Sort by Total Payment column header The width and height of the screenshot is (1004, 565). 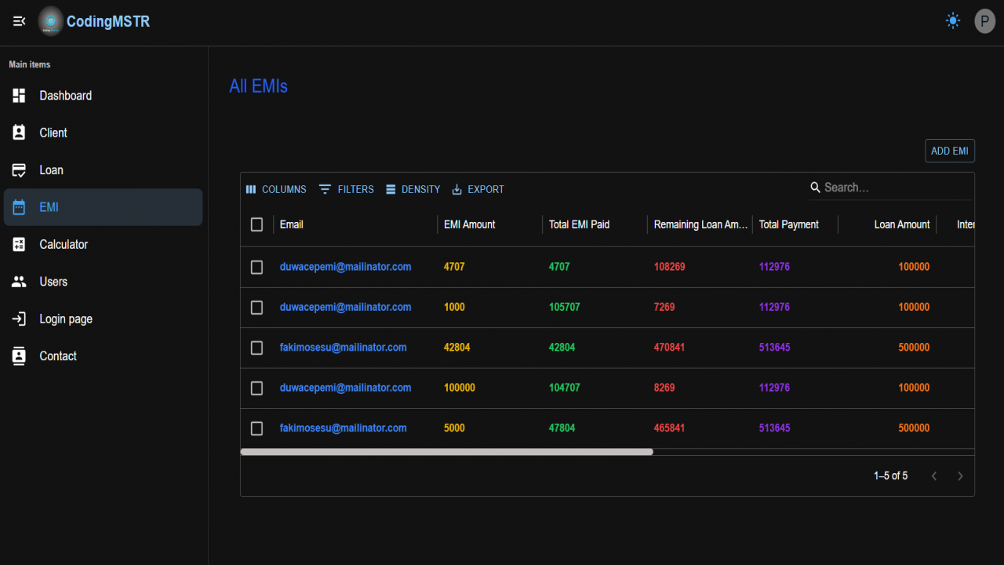point(788,224)
